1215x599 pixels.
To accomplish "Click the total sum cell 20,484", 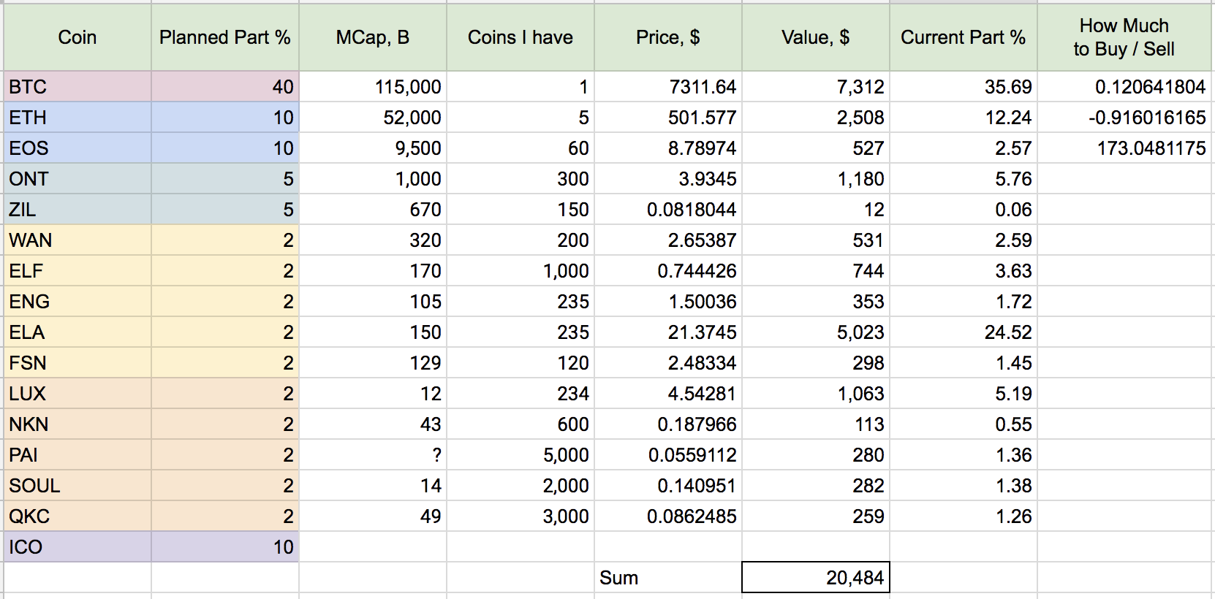I will pyautogui.click(x=816, y=578).
